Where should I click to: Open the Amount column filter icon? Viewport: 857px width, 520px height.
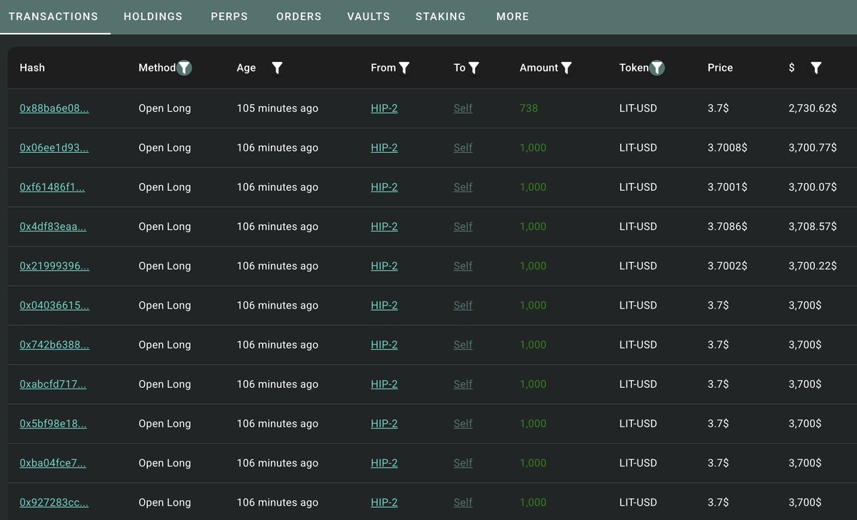click(566, 68)
